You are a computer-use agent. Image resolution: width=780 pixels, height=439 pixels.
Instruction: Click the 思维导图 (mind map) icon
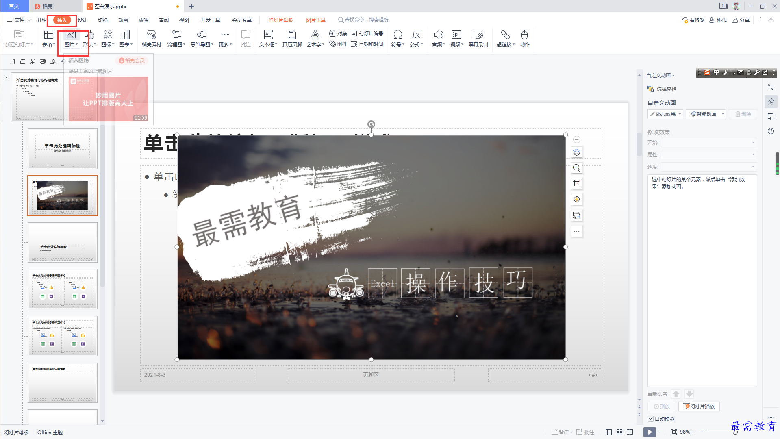[202, 35]
